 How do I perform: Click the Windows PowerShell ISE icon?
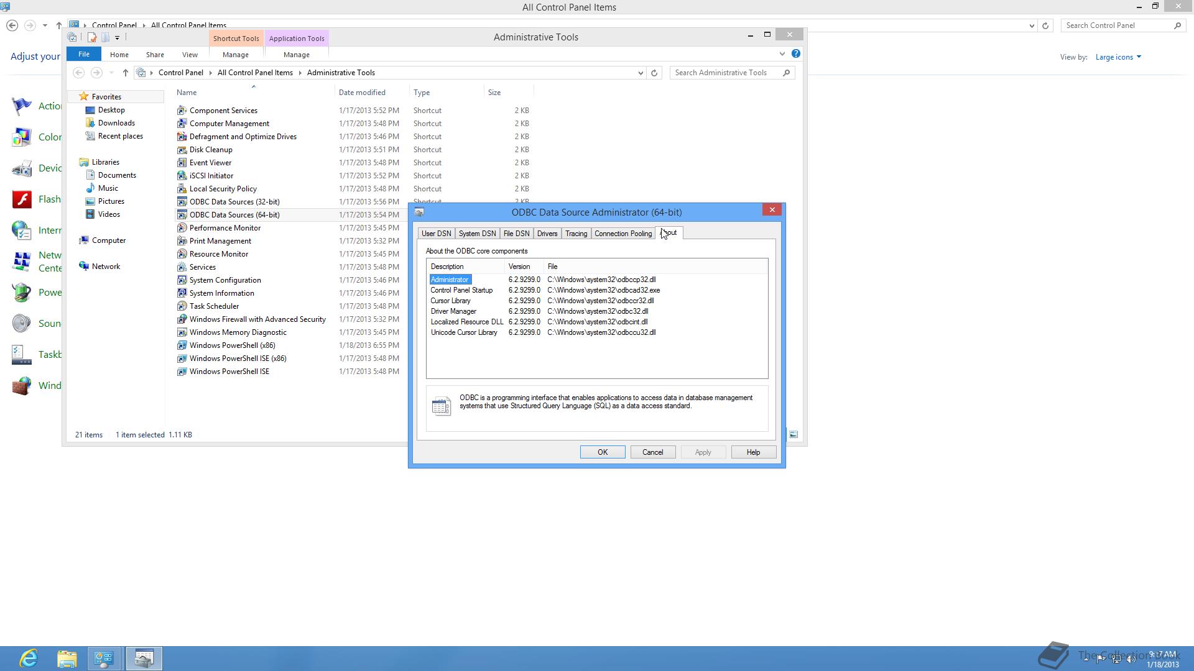click(x=182, y=372)
